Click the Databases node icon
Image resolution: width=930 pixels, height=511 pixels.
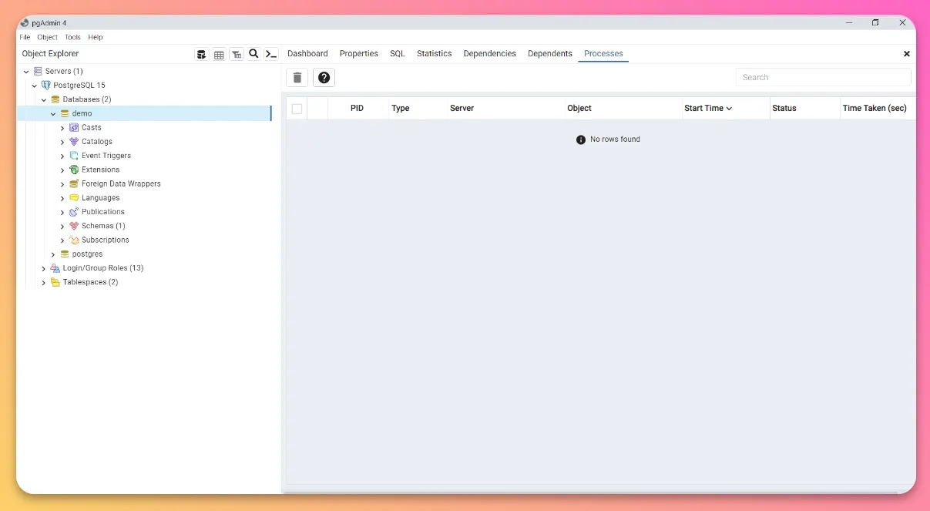pyautogui.click(x=55, y=99)
